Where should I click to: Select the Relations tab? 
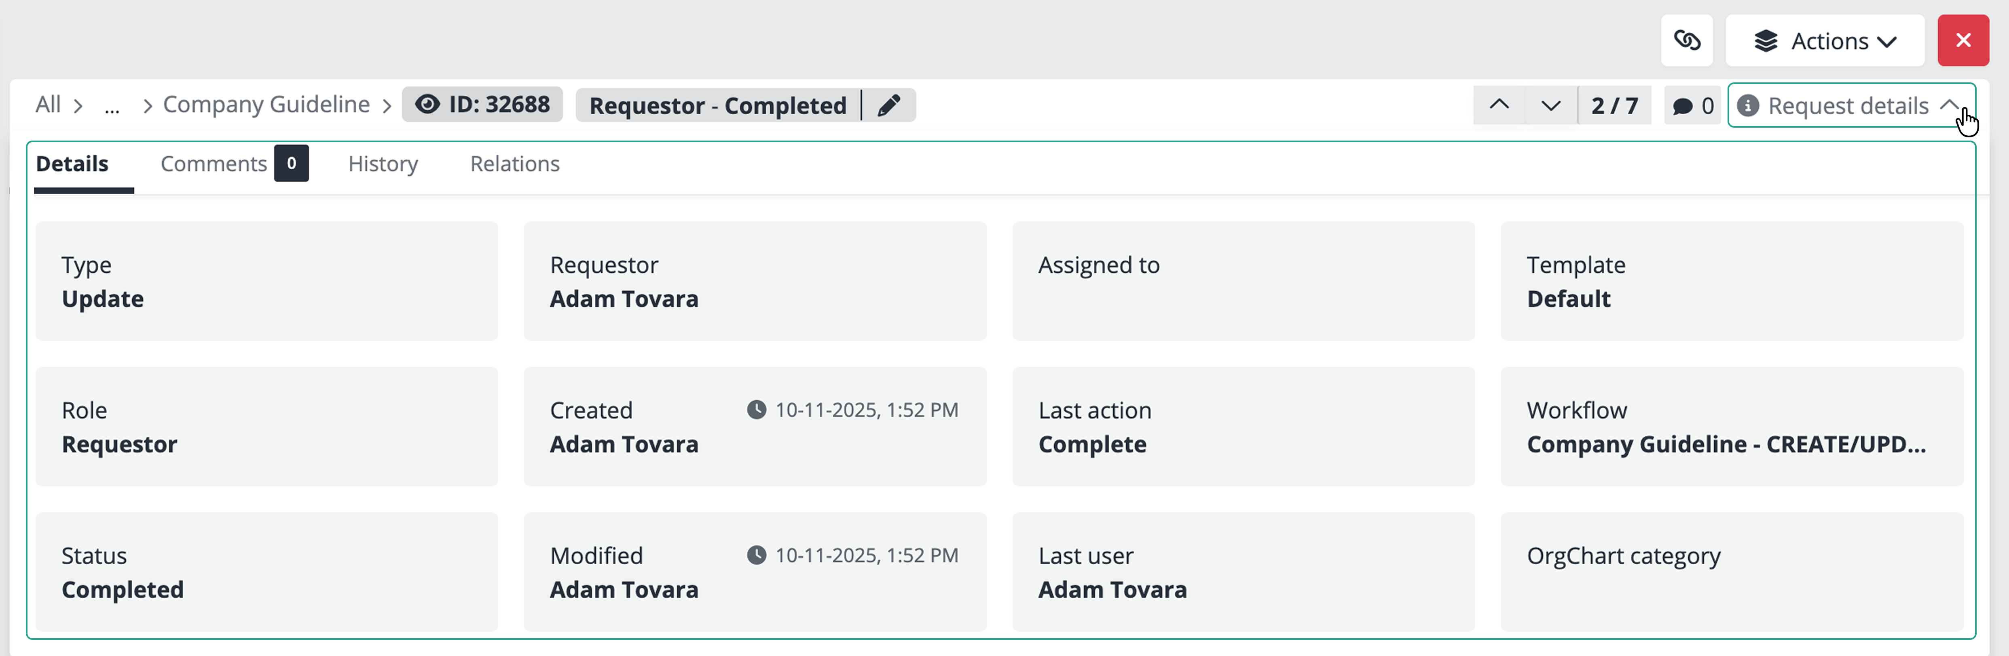[x=515, y=164]
